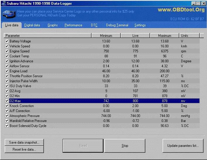The width and height of the screenshot is (207, 160).
Task: Click O2 Avg live value 107
Action: [x=135, y=91]
